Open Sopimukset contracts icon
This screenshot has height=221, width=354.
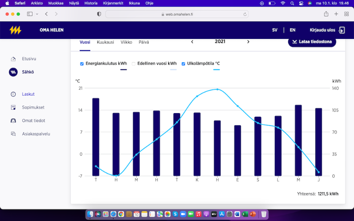13,107
